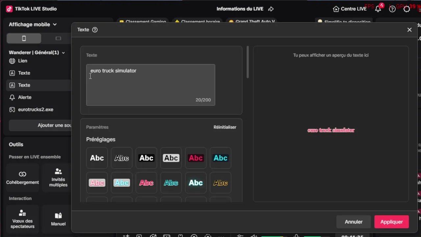Choose red Abc on dark red preset

196,158
